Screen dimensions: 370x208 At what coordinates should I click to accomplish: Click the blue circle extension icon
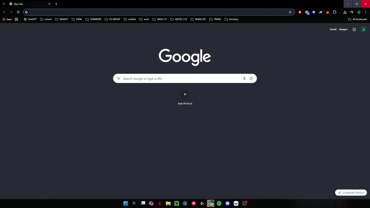click(x=314, y=12)
